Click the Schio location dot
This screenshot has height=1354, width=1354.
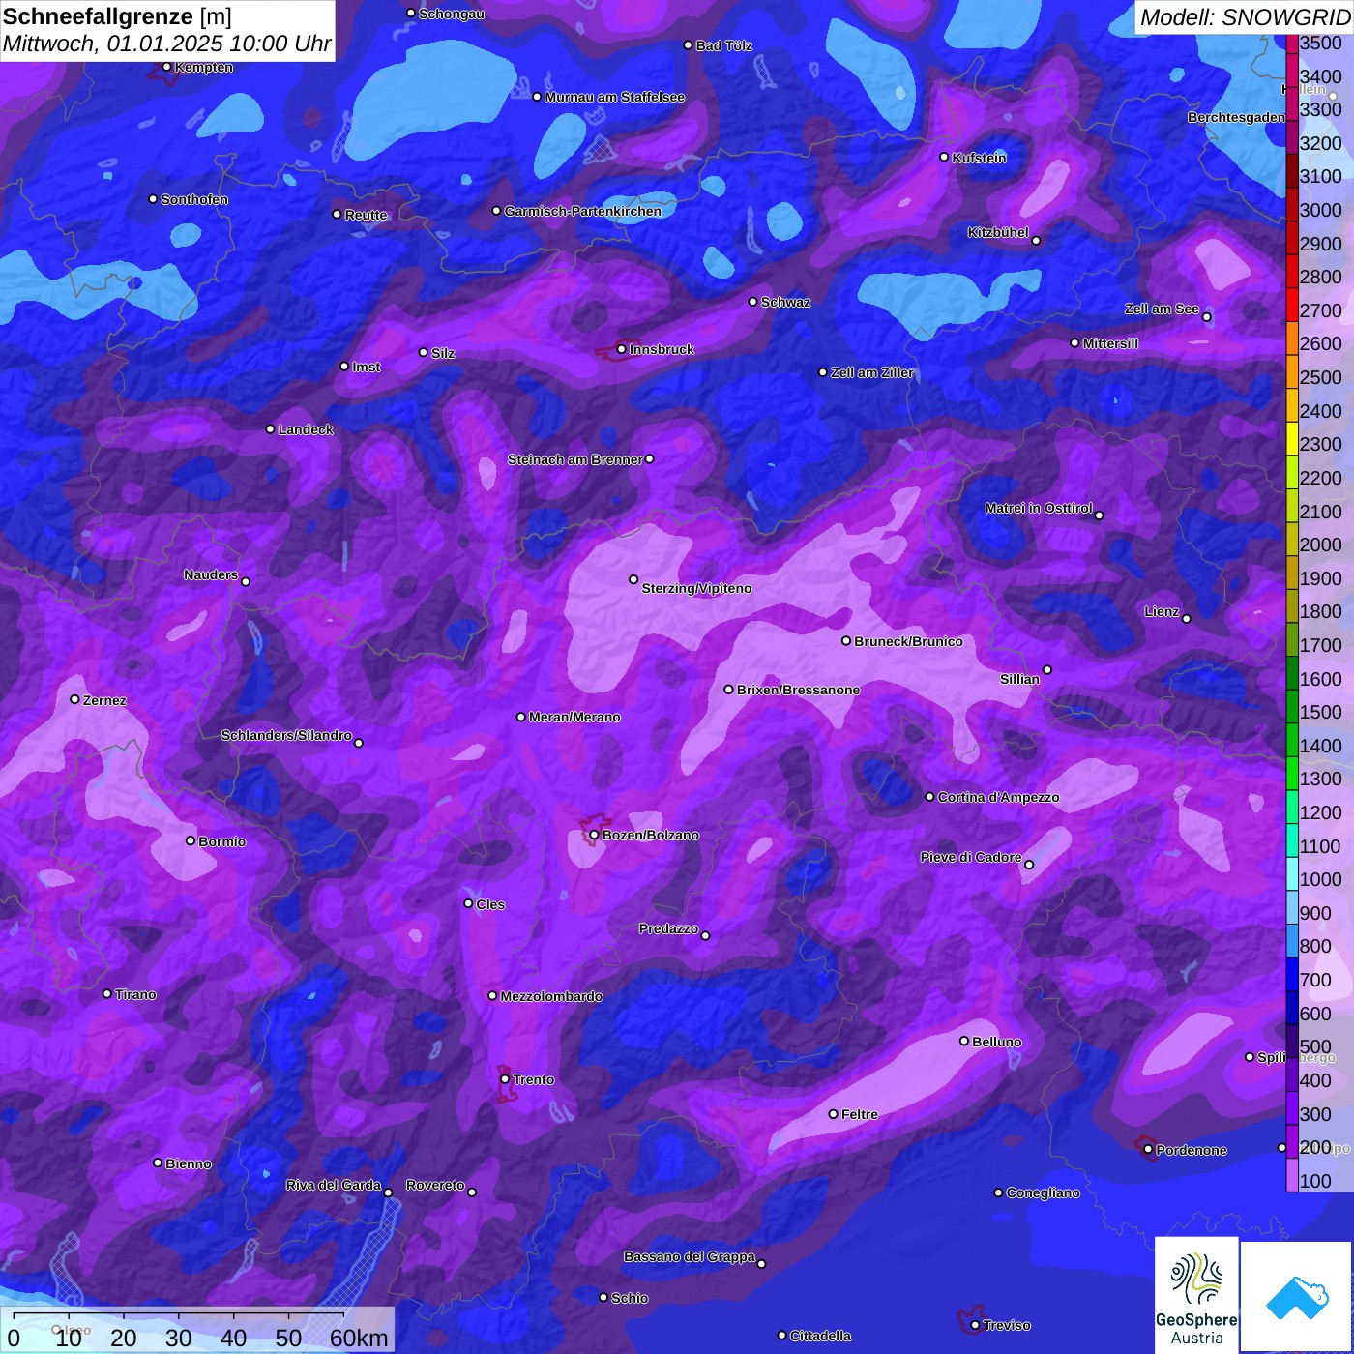tap(603, 1298)
